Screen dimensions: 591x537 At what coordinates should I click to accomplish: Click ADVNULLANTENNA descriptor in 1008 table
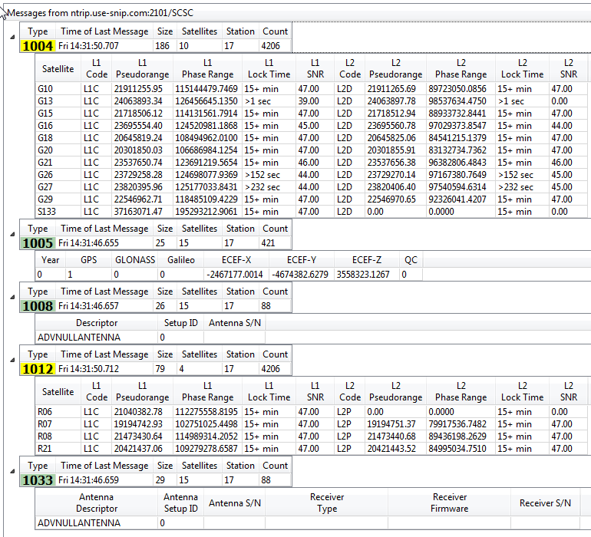[x=79, y=338]
